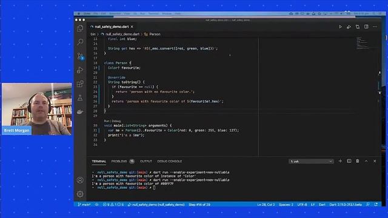Open the Search view in activity bar
388x218 pixels.
80,42
